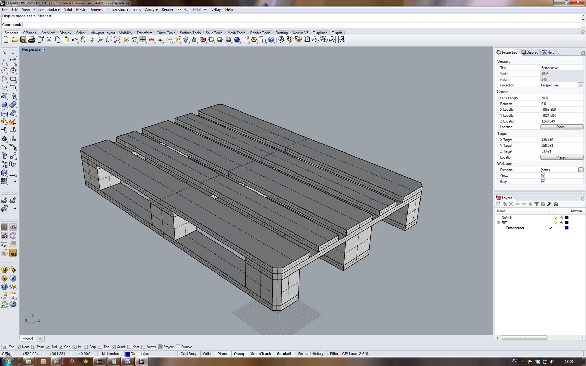Click the Zoom Extents icon
The image size is (586, 366).
(117, 40)
